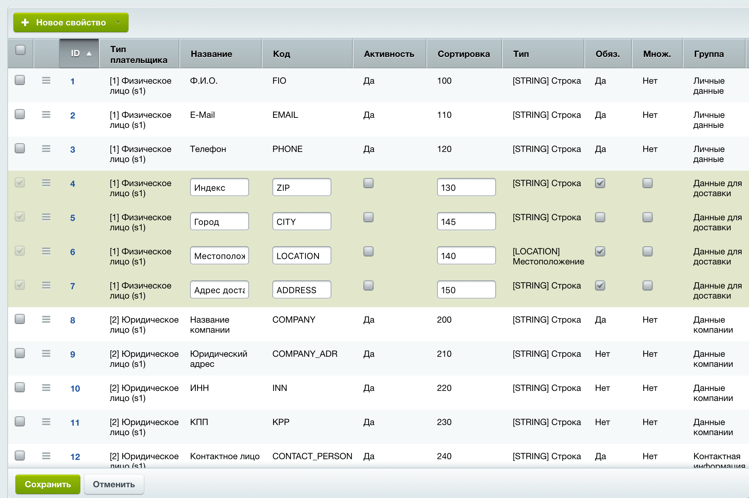Toggle select-all checkbox in table header

(20, 50)
